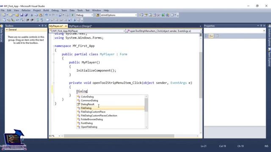Click the Paste clipboard icon

(41, 15)
